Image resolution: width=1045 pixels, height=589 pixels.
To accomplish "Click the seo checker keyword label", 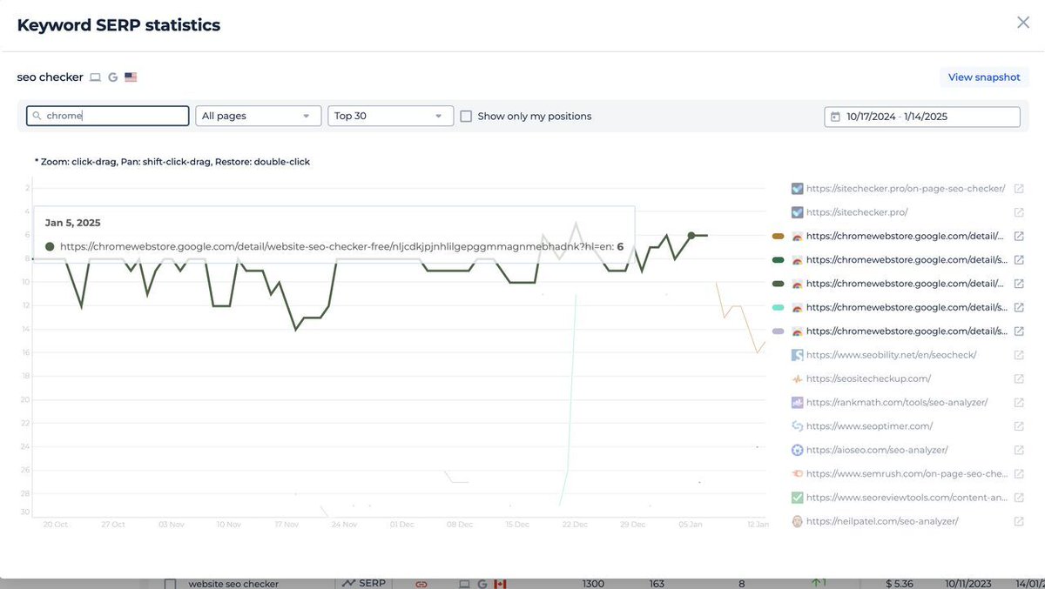I will (x=51, y=77).
